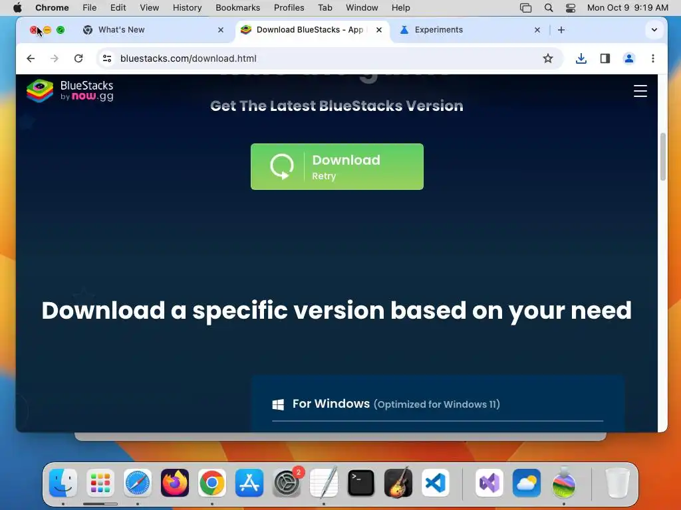Viewport: 681px width, 510px height.
Task: Open Launchpad from the Dock
Action: (100, 483)
